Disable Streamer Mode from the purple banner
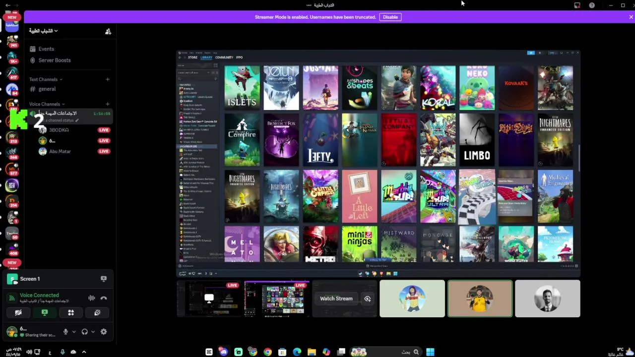The image size is (635, 357). 390,17
